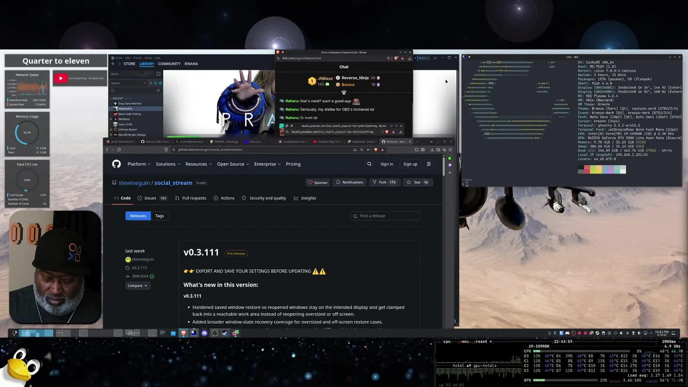Image resolution: width=688 pixels, height=387 pixels.
Task: Open the Compare dropdown
Action: pos(137,285)
